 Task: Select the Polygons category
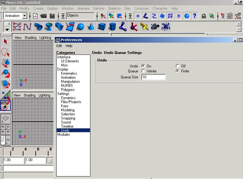(x=68, y=90)
